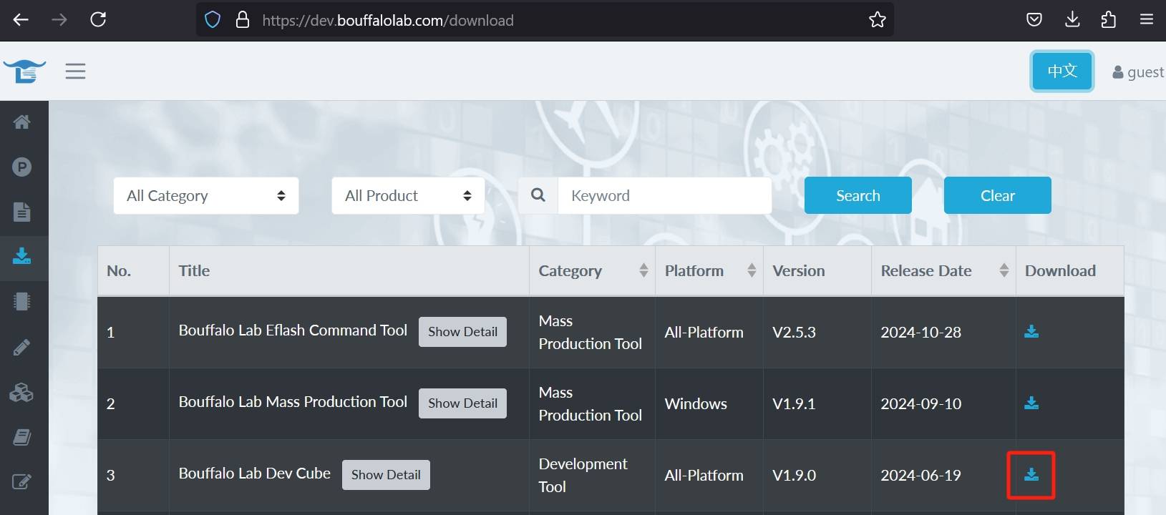
Task: Open the Home sidebar icon
Action: pyautogui.click(x=21, y=122)
